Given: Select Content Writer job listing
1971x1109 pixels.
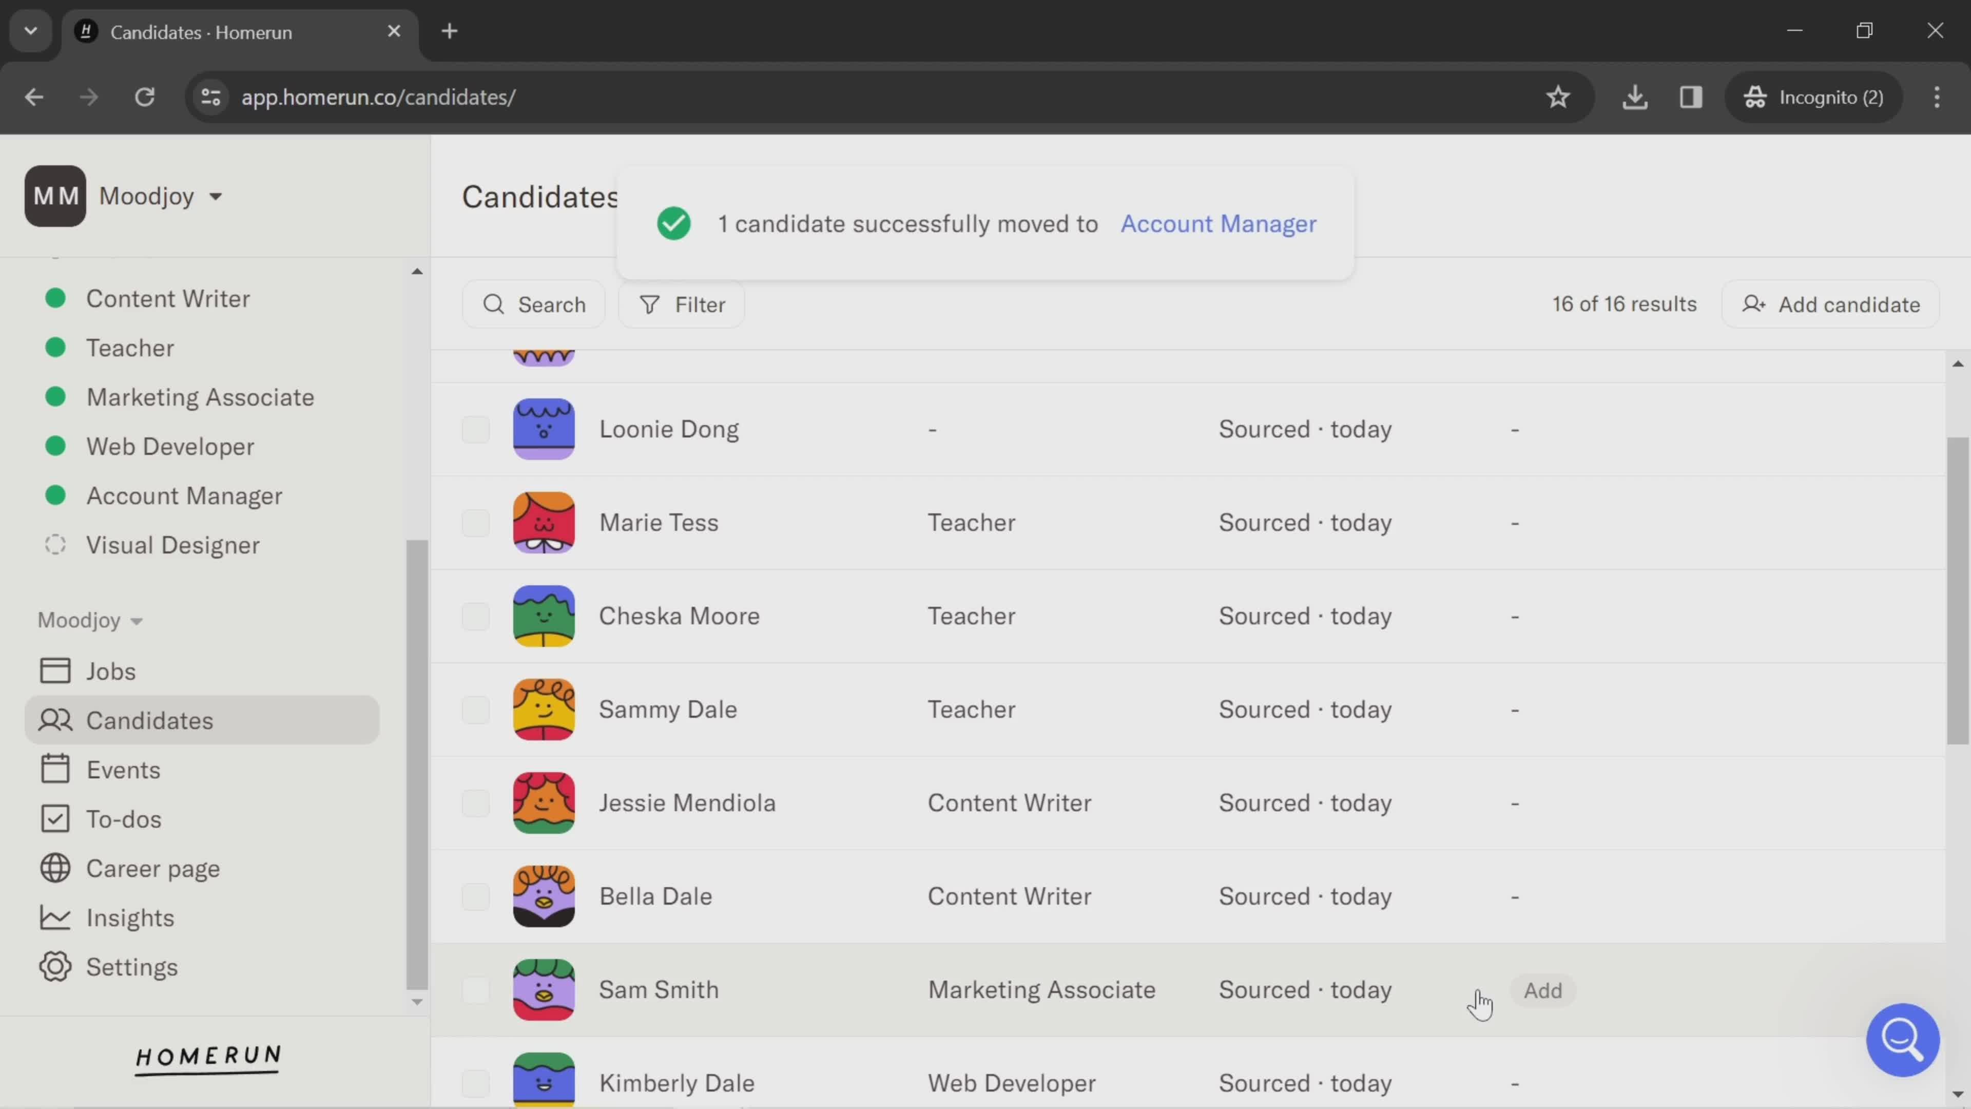Looking at the screenshot, I should [x=168, y=298].
